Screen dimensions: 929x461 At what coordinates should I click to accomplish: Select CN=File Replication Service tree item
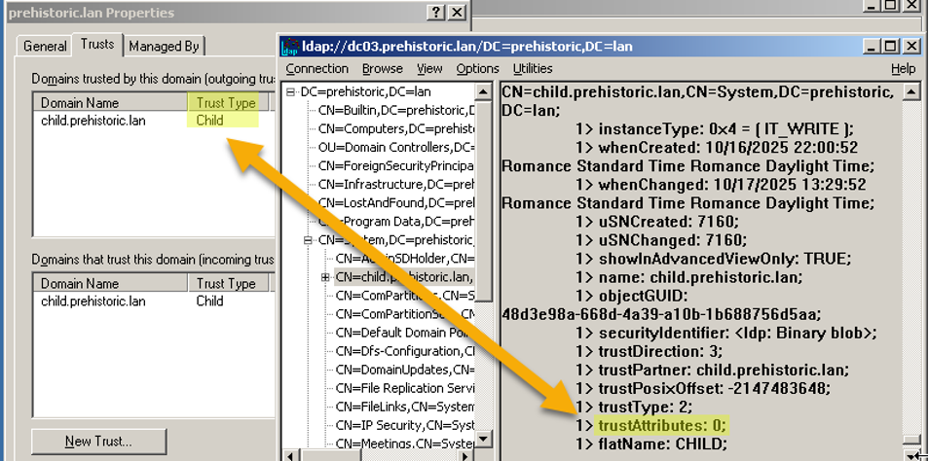[405, 388]
